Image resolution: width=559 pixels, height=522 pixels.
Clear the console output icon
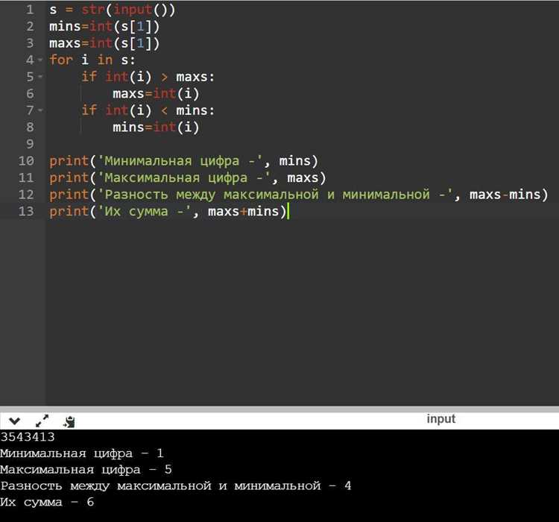[69, 422]
